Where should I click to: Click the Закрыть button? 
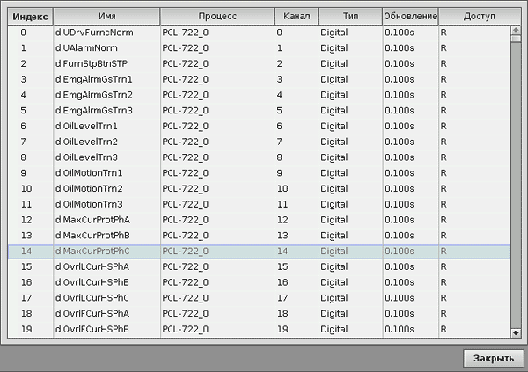(x=494, y=358)
